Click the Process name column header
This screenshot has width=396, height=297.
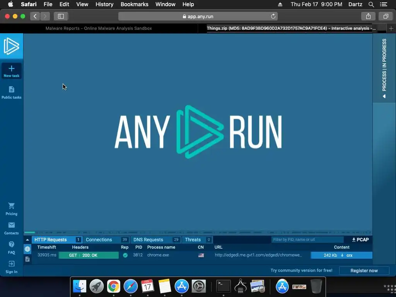[x=161, y=247]
